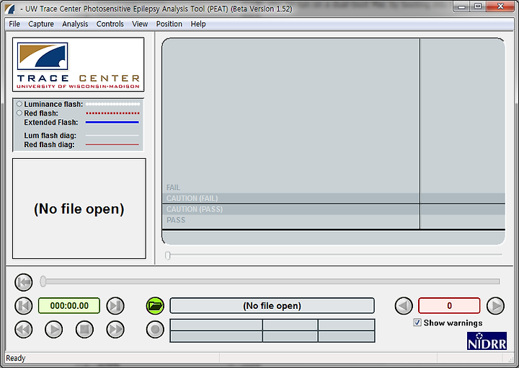
Task: Click the fast-forward double-arrow button
Action: coord(115,330)
